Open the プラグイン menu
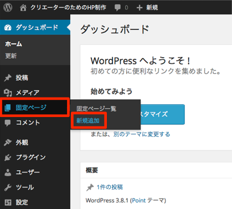232x209 pixels. [31, 157]
